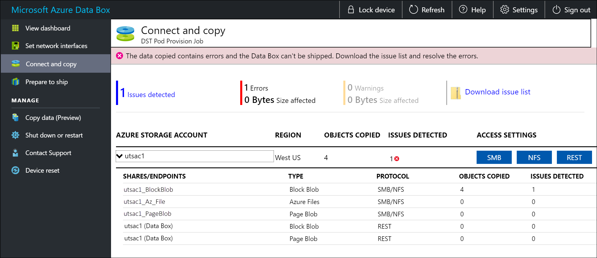The image size is (597, 258).
Task: Click the Contact Support person icon
Action: [15, 153]
